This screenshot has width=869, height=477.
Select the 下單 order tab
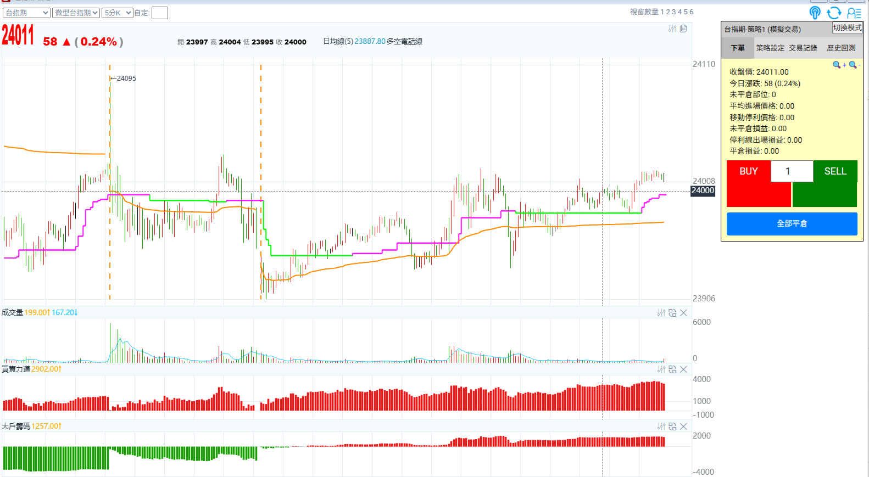[x=738, y=48]
